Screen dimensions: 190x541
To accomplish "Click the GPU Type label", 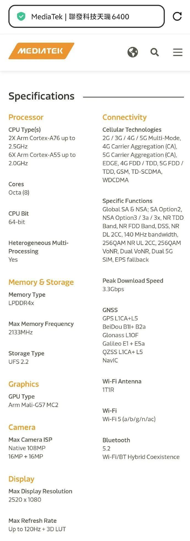I will [x=21, y=397].
